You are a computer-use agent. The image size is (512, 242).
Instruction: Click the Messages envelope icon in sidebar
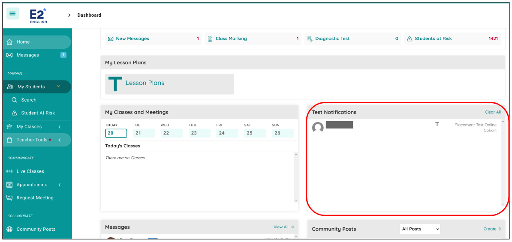(10, 55)
